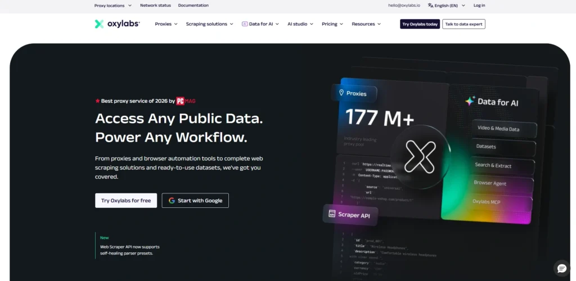Open the English (EN) language selector
This screenshot has height=281, width=576.
[446, 6]
